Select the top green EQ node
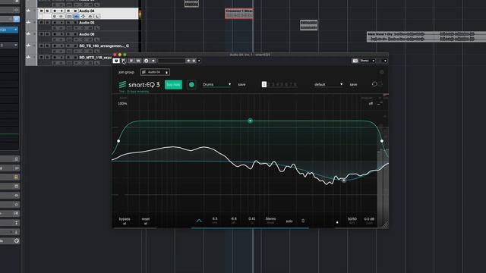 click(x=250, y=121)
